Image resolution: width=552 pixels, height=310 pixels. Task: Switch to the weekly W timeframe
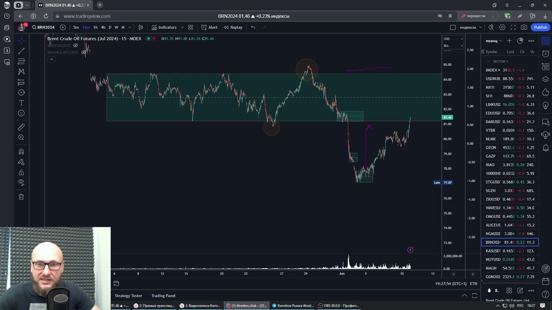pyautogui.click(x=116, y=27)
